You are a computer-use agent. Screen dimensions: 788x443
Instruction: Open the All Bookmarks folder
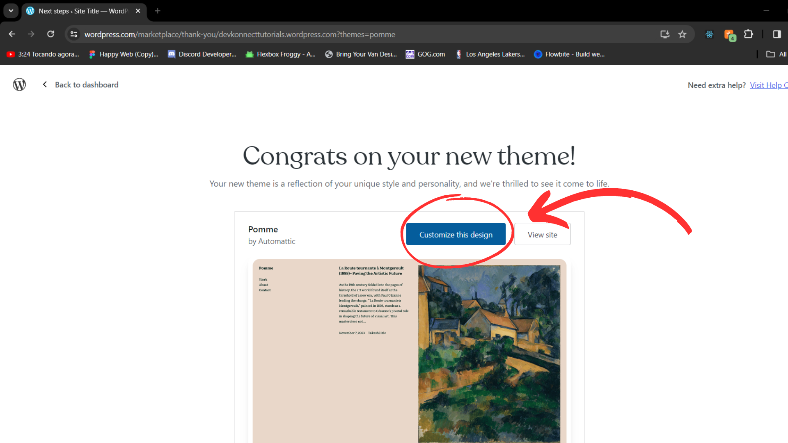[x=777, y=54]
